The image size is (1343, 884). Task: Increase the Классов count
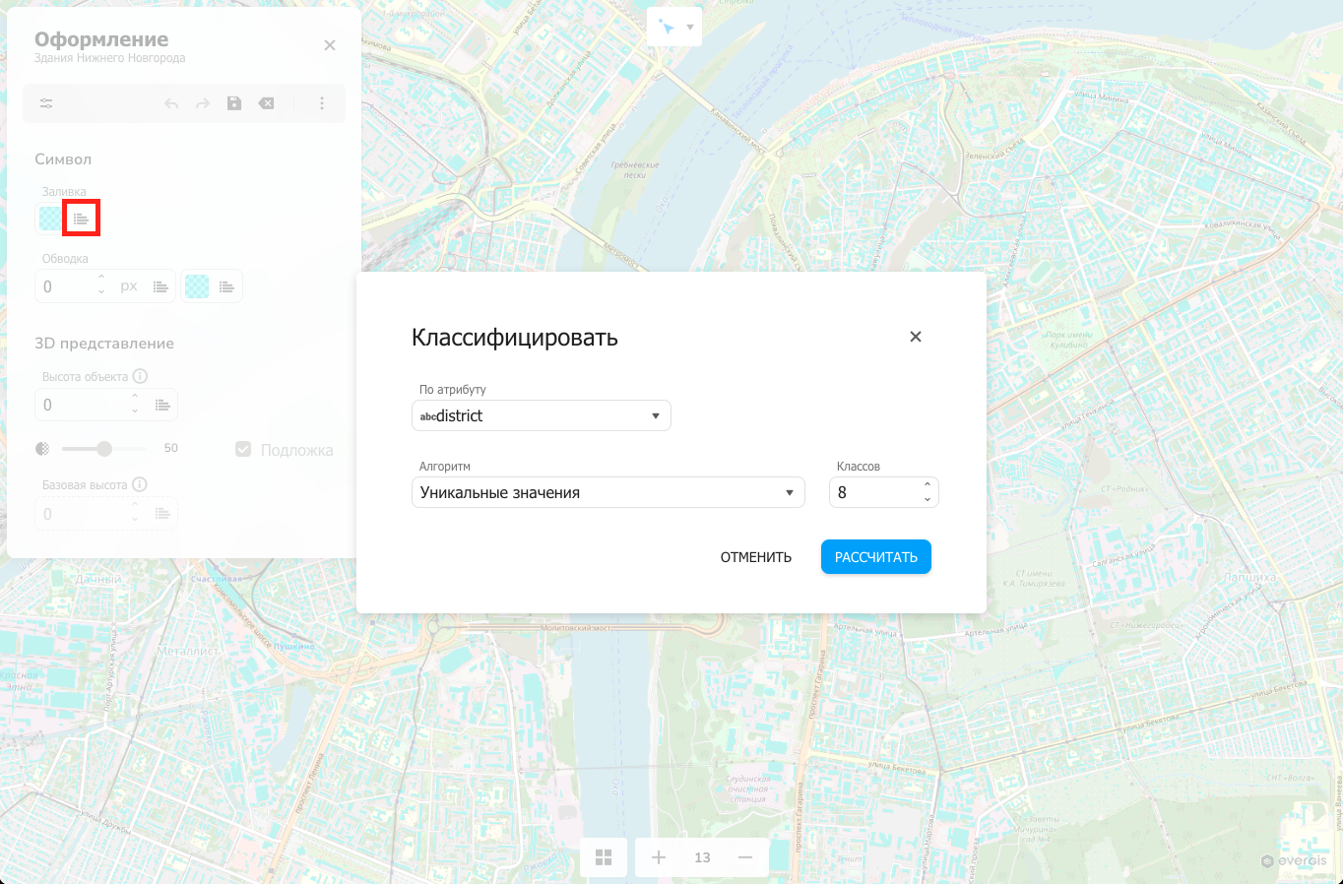(x=927, y=484)
